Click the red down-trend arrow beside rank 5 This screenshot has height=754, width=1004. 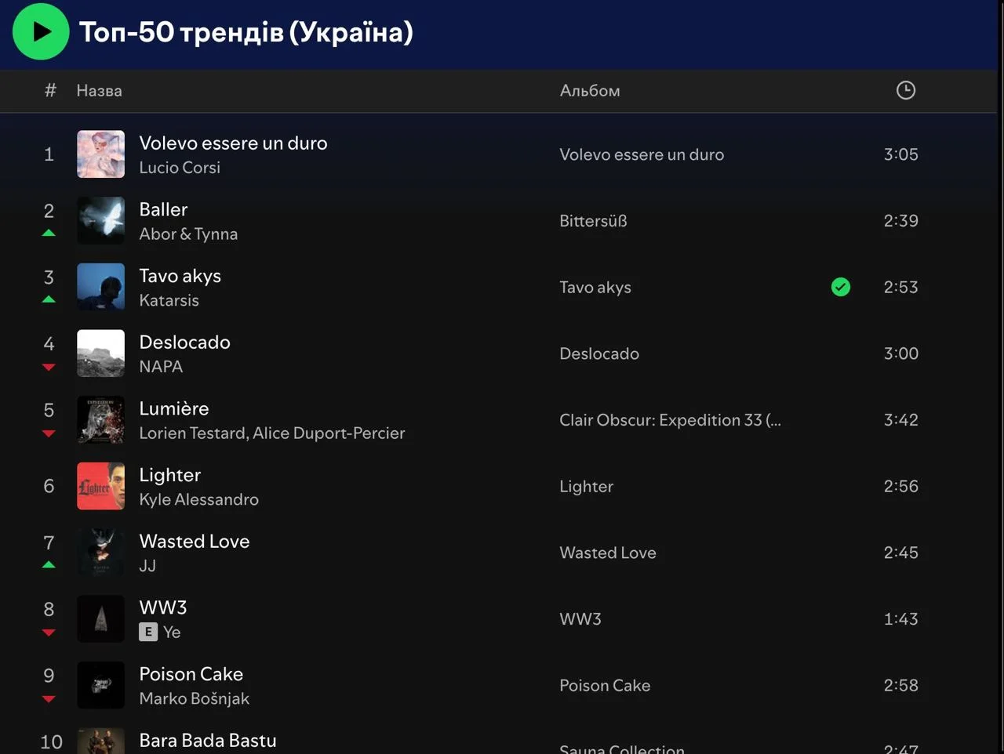[x=49, y=433]
